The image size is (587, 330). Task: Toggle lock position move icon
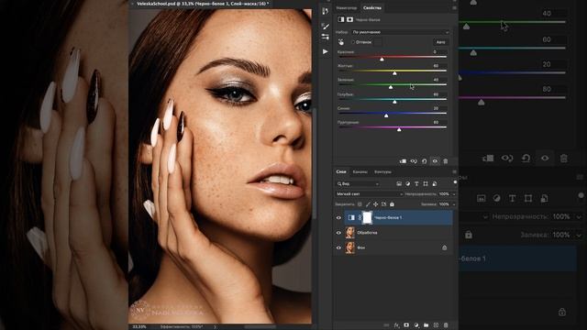[375, 204]
